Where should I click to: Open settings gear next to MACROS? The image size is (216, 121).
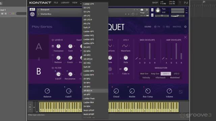click(185, 27)
